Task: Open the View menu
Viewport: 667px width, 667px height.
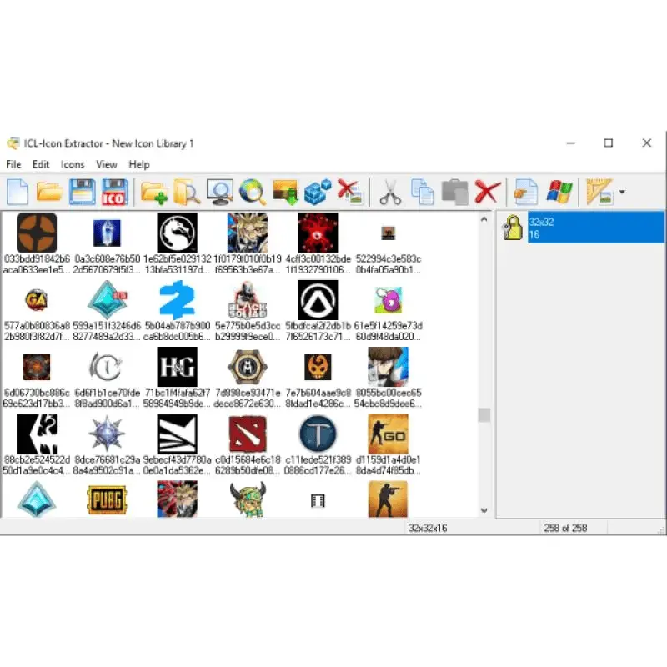Action: [x=107, y=164]
